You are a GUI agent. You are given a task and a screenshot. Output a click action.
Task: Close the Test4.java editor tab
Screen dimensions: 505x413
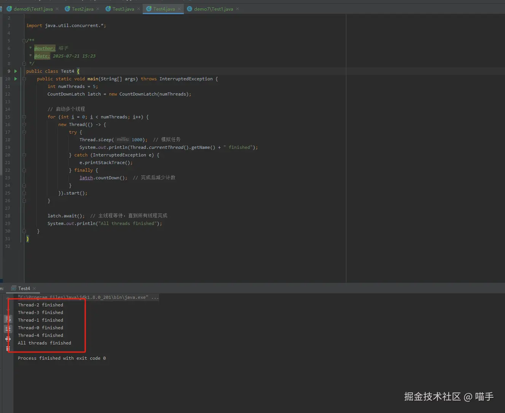(179, 9)
